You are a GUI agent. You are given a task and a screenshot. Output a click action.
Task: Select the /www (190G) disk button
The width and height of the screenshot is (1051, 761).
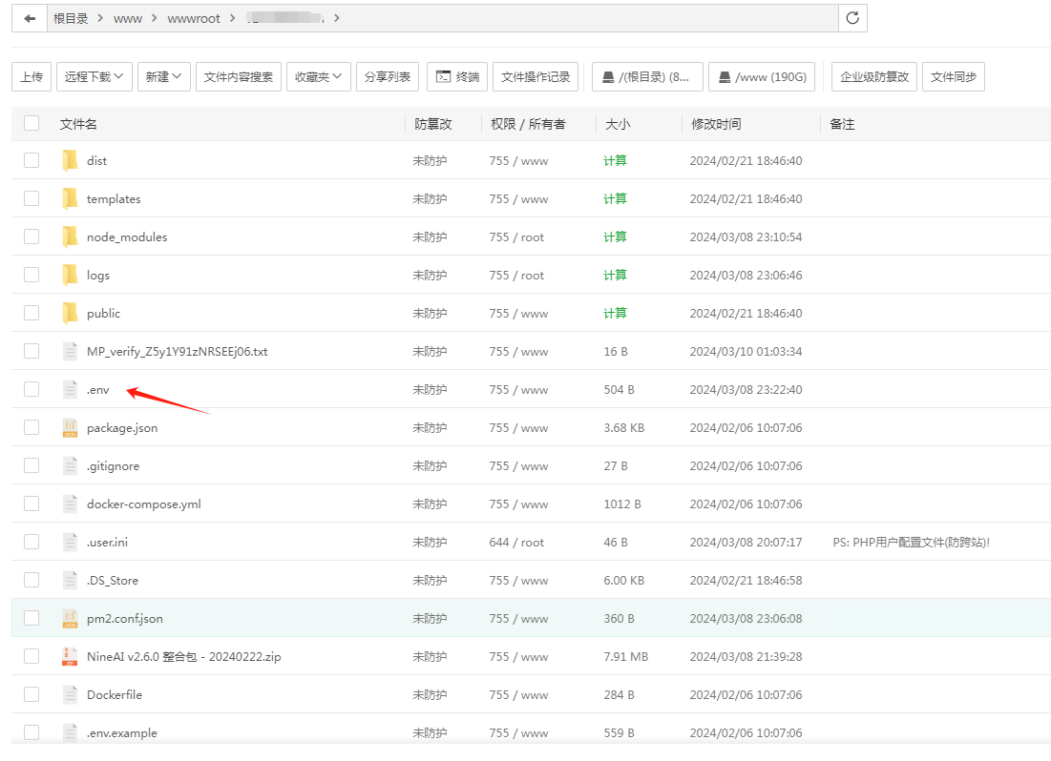coord(762,76)
